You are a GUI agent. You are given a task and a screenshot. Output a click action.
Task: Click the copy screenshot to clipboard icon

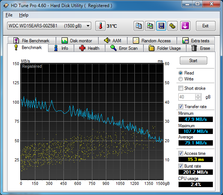pyautogui.click(x=150, y=26)
